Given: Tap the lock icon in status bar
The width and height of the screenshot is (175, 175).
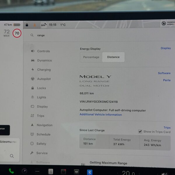Looking at the screenshot, I should (x=27, y=25).
